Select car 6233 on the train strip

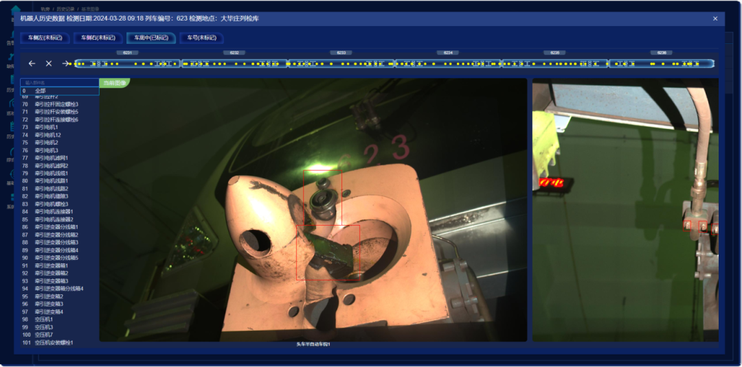[x=341, y=64]
